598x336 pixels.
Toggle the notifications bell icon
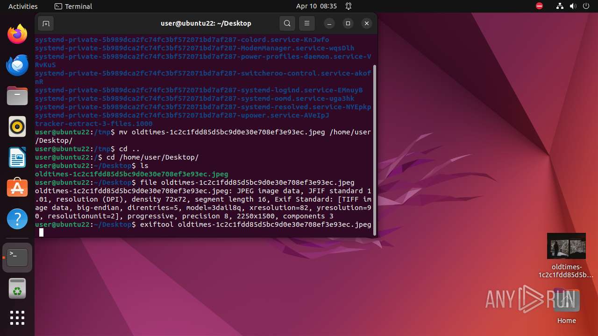click(x=349, y=6)
